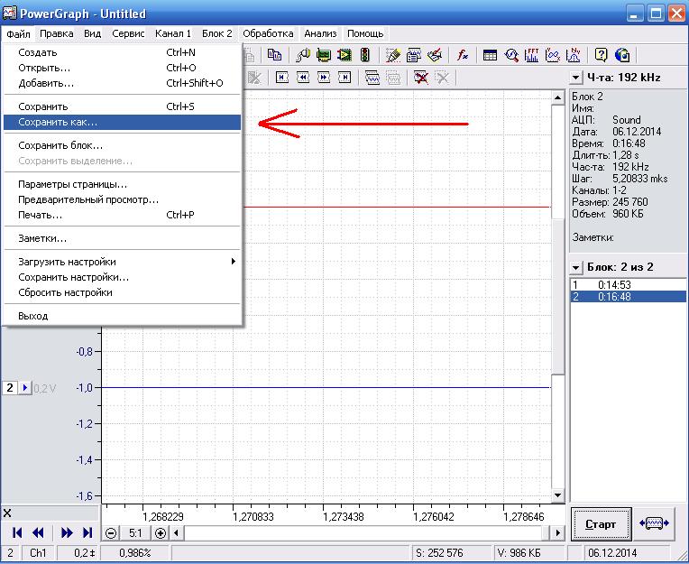Click the Старт button
Image resolution: width=689 pixels, height=564 pixels.
tap(601, 524)
